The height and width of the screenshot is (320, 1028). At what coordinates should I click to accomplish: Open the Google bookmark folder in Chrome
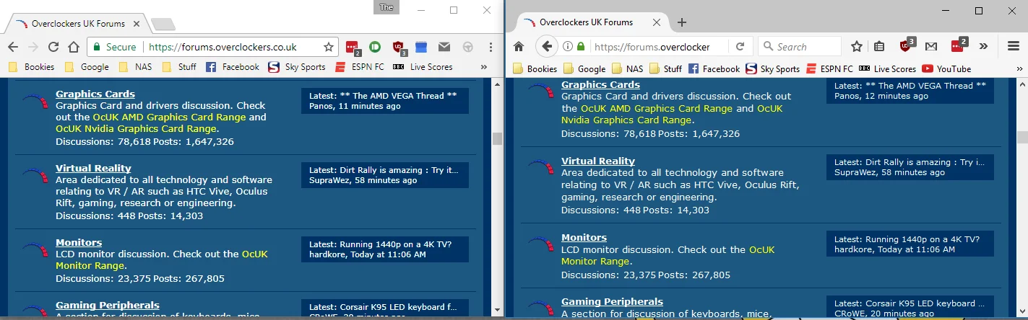tap(87, 67)
